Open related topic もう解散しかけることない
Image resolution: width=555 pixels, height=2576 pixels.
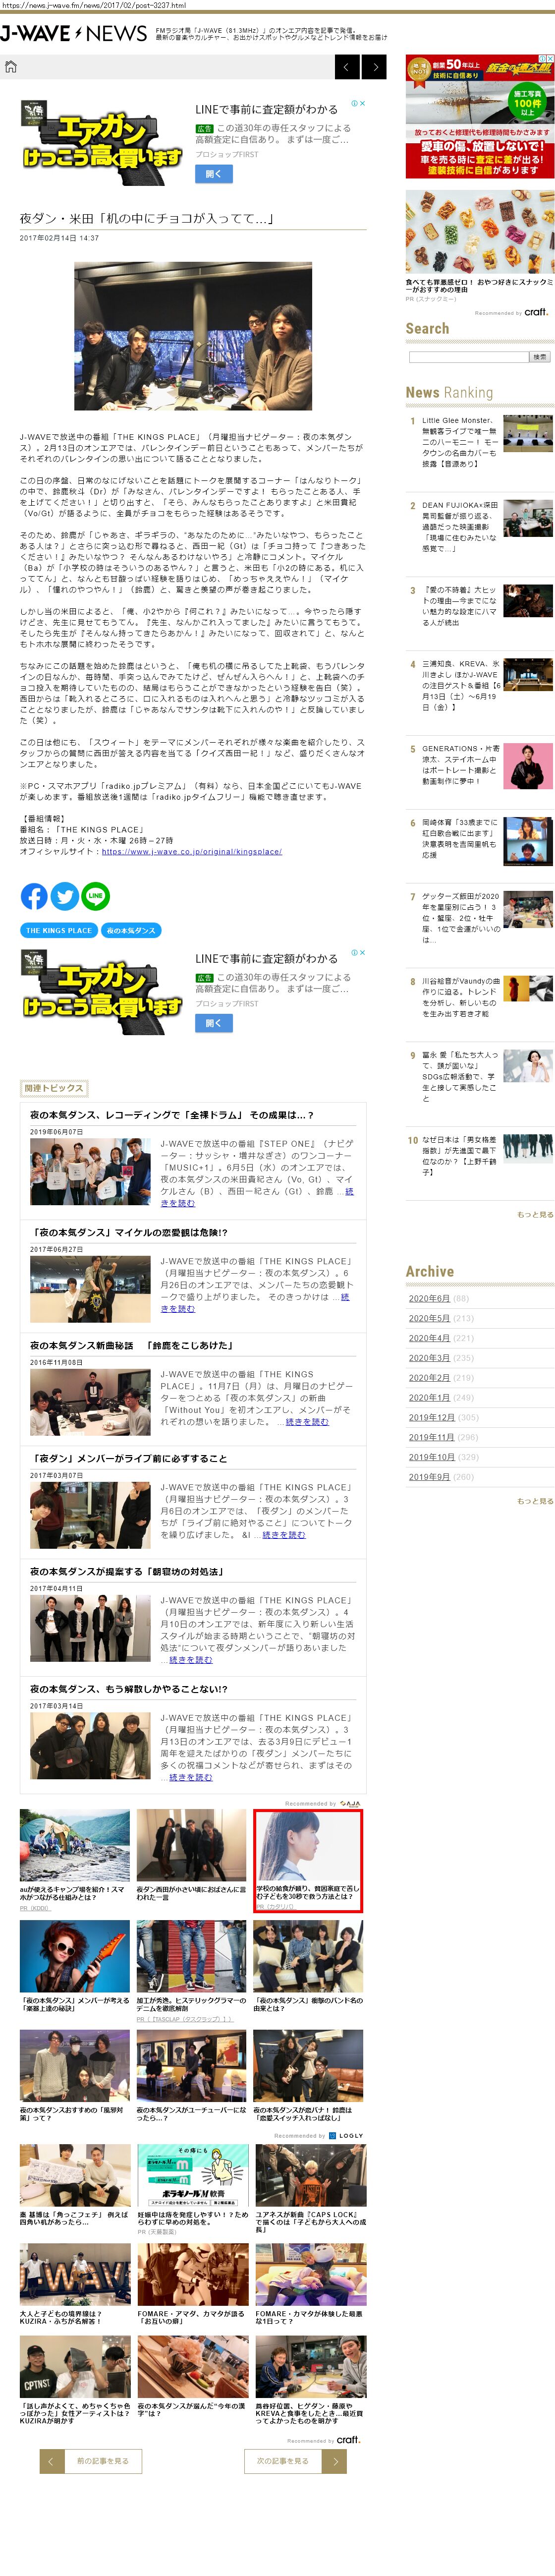pyautogui.click(x=128, y=1688)
